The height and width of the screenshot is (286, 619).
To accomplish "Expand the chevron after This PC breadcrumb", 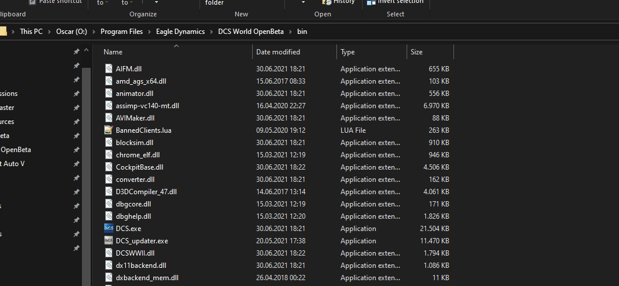I will 49,32.
